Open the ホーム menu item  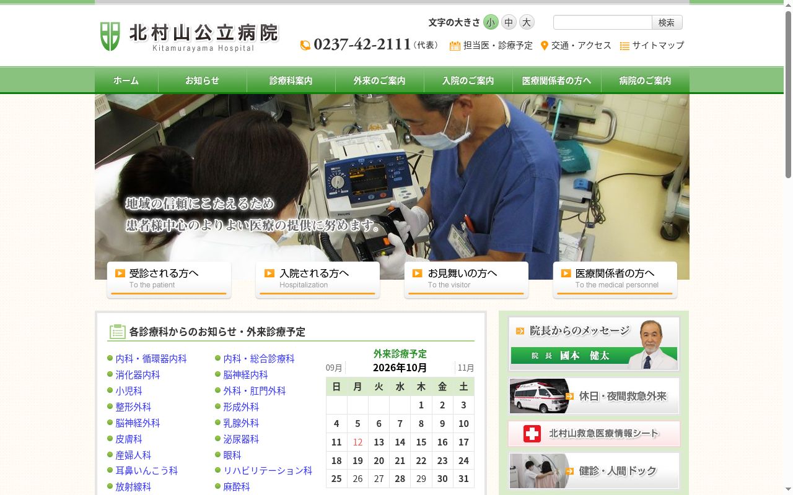126,80
